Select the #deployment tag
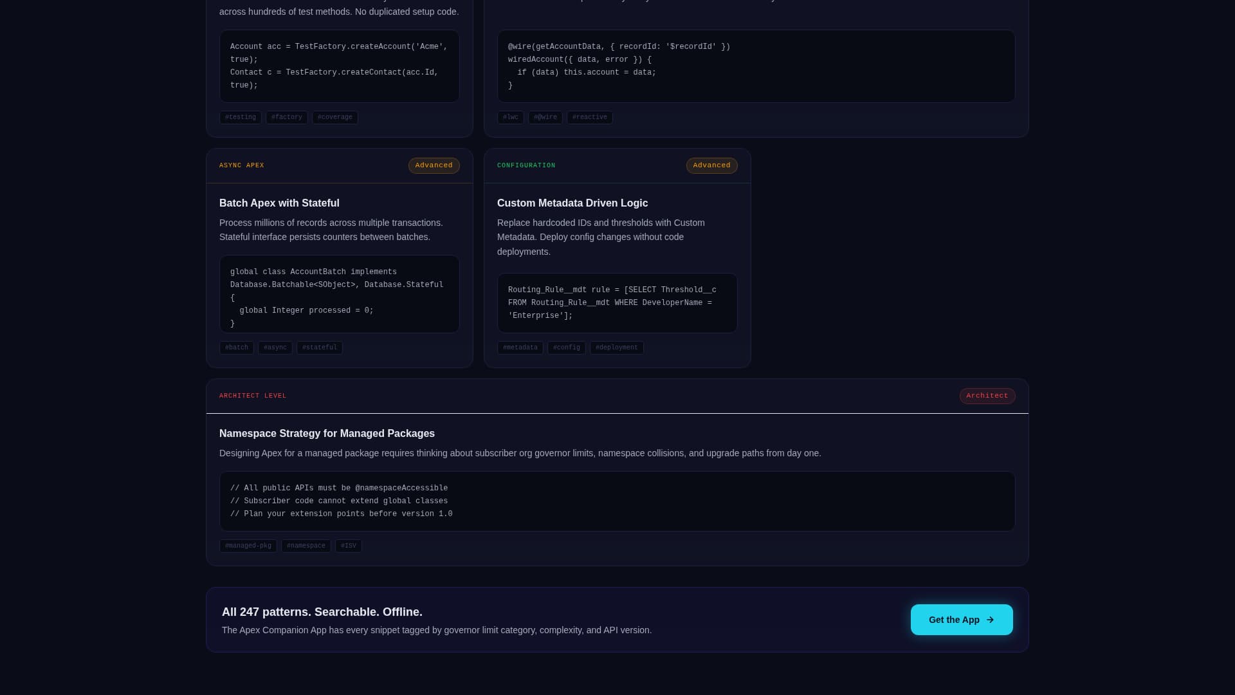Image resolution: width=1235 pixels, height=695 pixels. (616, 347)
